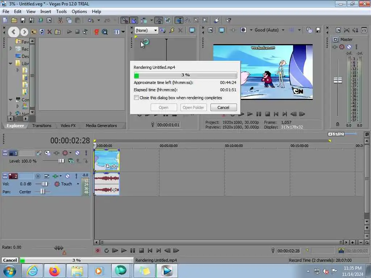Click Go to Start in timeline transport
The image size is (371, 278).
pyautogui.click(x=150, y=250)
